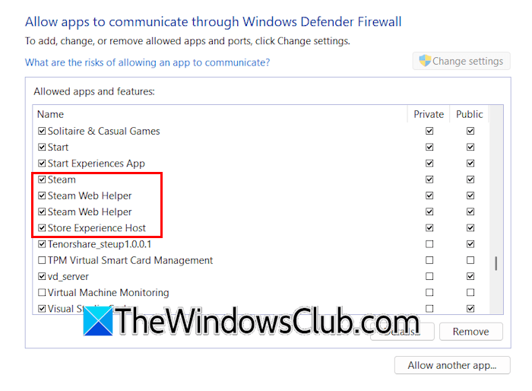Click the Remove button
This screenshot has height=391, width=532.
[x=471, y=332]
